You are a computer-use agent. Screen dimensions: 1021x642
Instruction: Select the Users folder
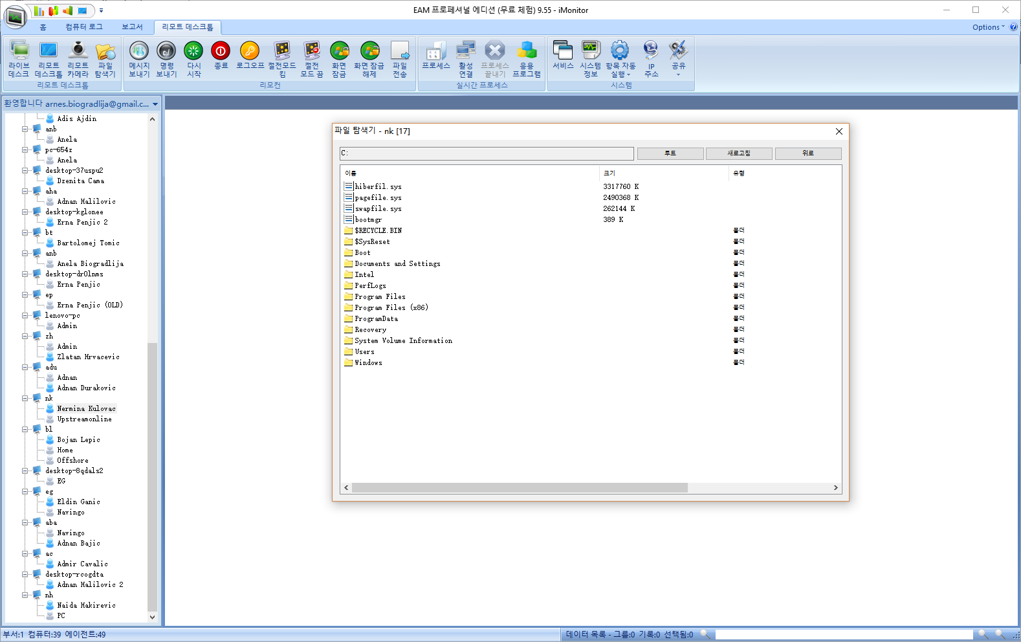point(364,351)
